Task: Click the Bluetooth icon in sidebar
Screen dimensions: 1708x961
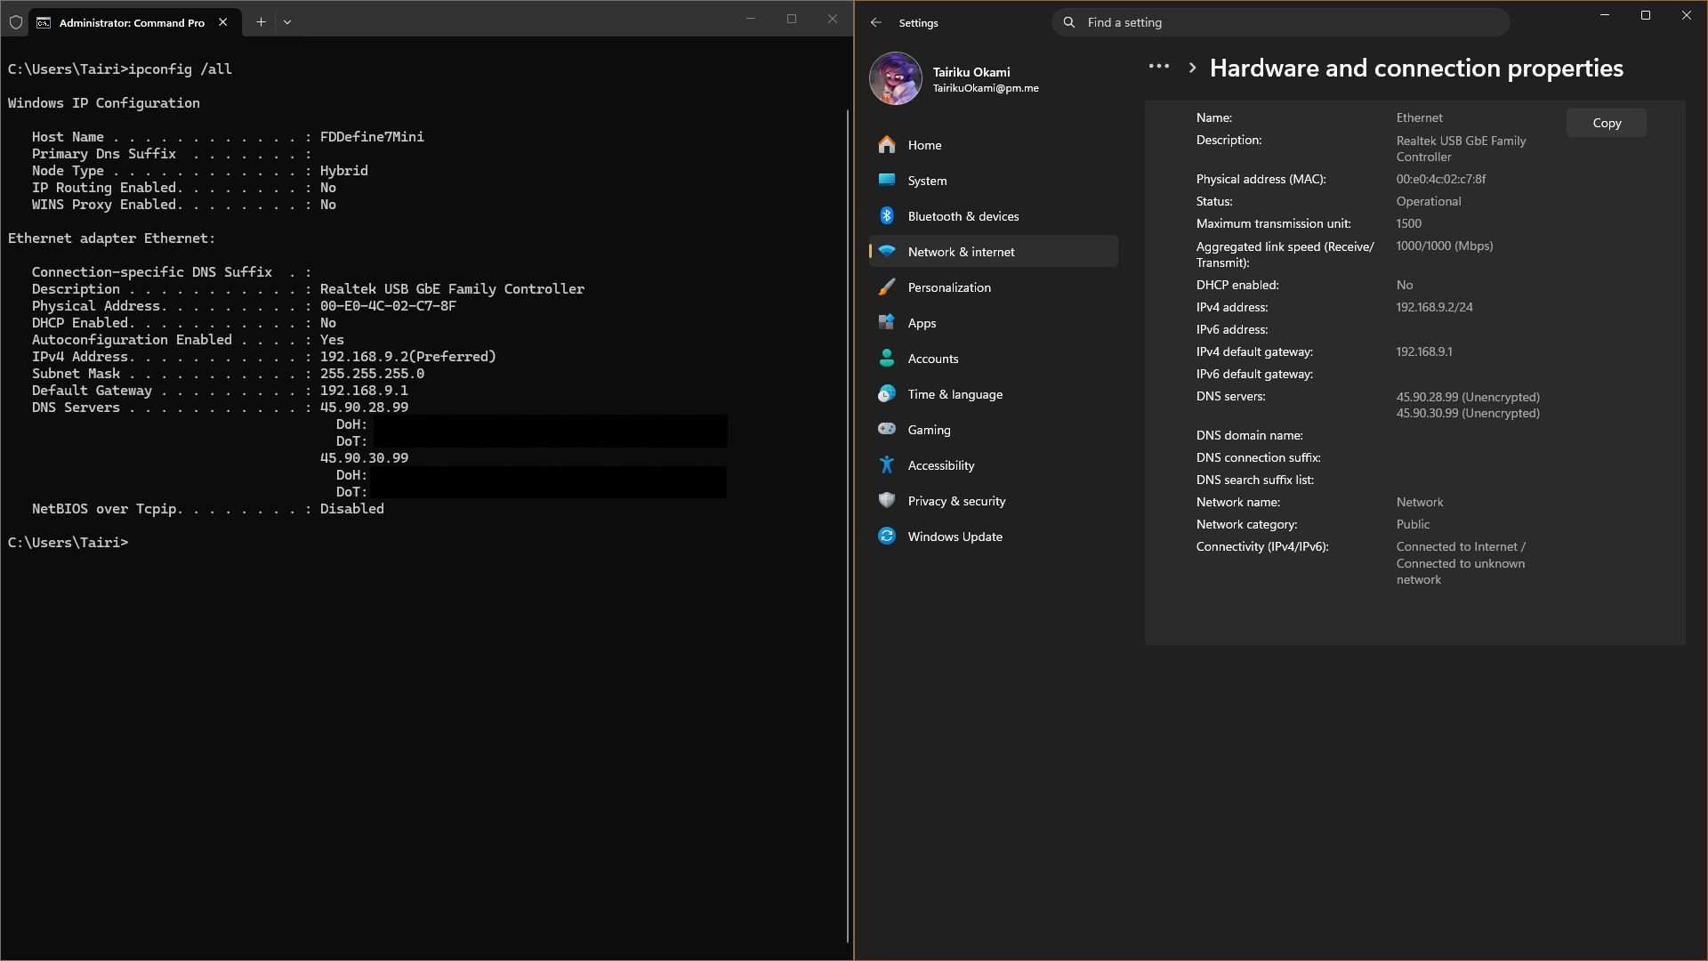Action: [x=887, y=216]
